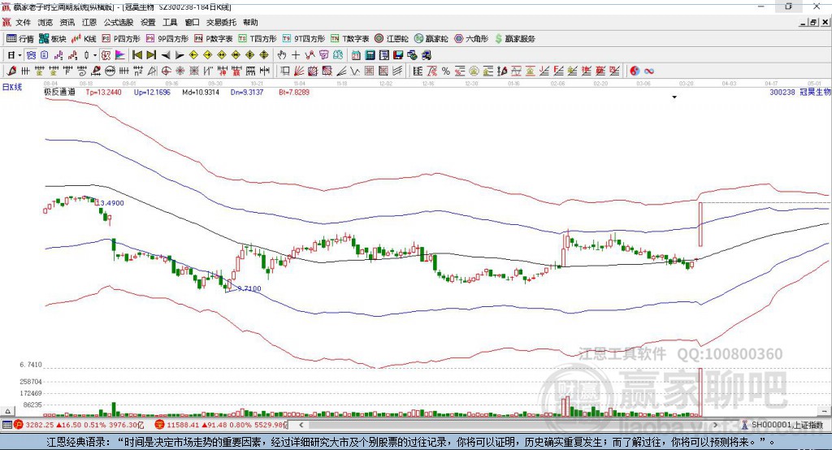The image size is (832, 450).
Task: Click the Gann fan lines icon
Action: tap(299, 71)
